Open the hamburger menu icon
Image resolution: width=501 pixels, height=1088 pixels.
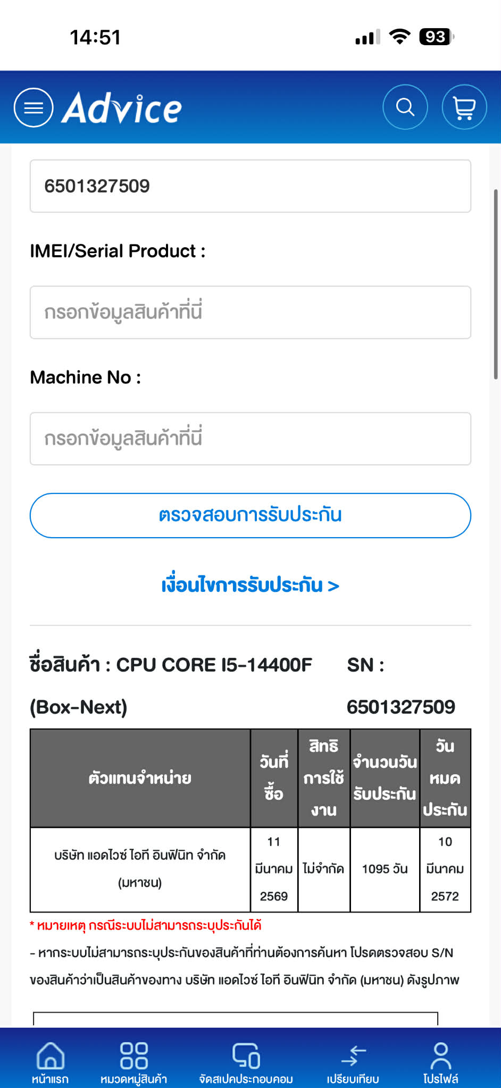tap(34, 107)
